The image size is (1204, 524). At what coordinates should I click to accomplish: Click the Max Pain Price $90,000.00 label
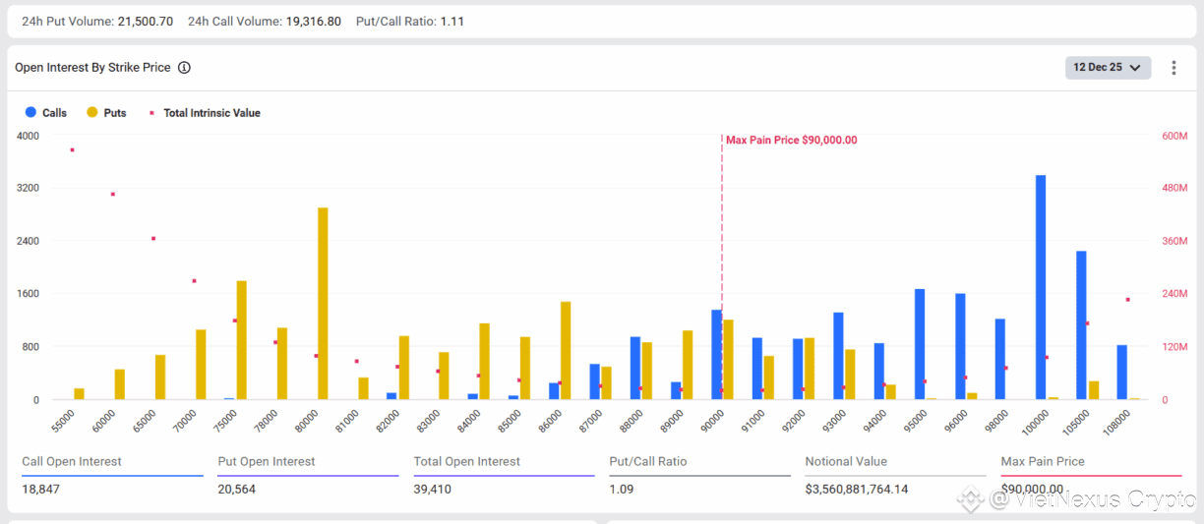coord(791,141)
